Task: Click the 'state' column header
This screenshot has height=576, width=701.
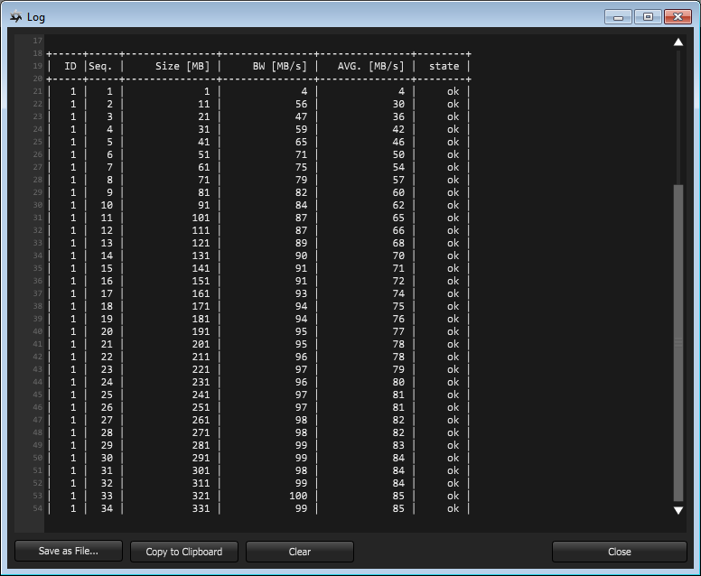Action: (444, 66)
